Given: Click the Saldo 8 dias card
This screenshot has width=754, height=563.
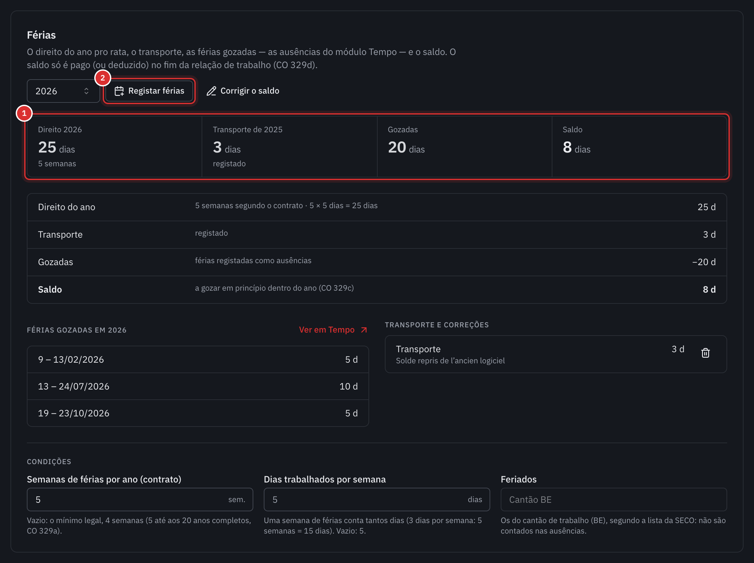Looking at the screenshot, I should (639, 147).
